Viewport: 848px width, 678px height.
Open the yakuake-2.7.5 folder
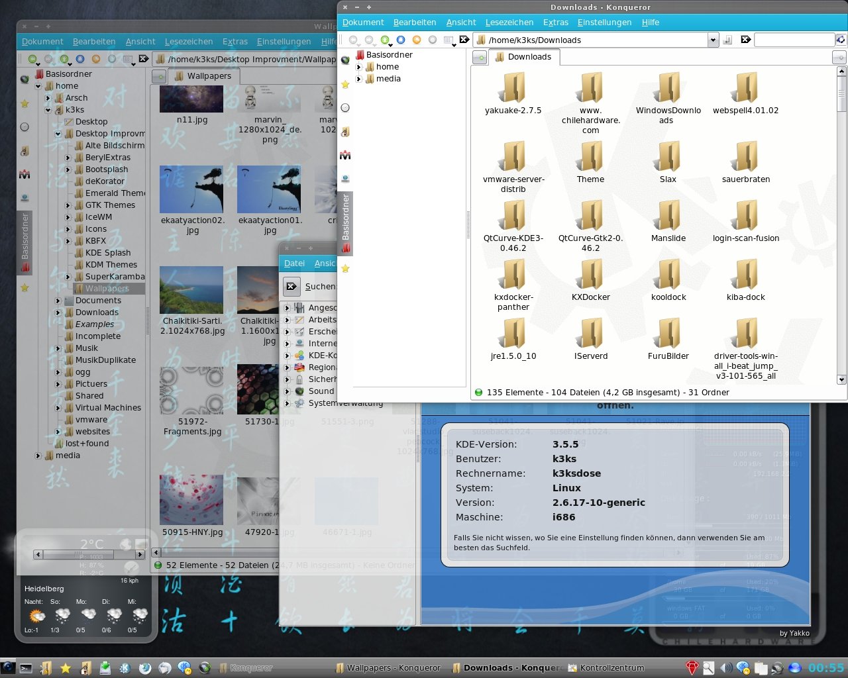513,94
